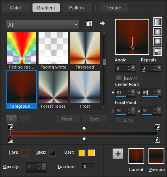Choose the first yellow User color swatch
The image size is (167, 177).
click(82, 153)
